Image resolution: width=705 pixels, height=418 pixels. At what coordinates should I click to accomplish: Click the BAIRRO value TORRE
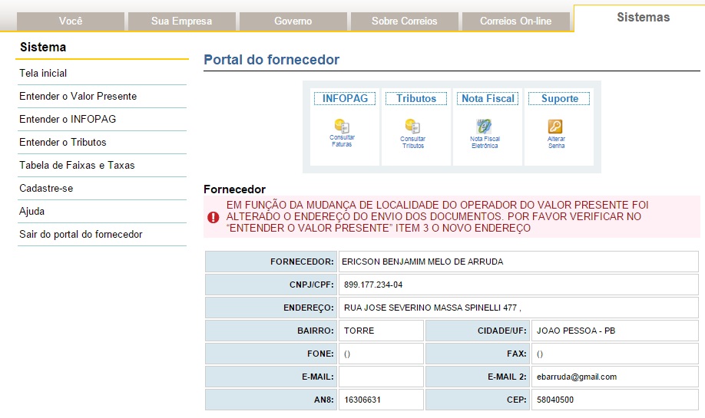point(359,331)
